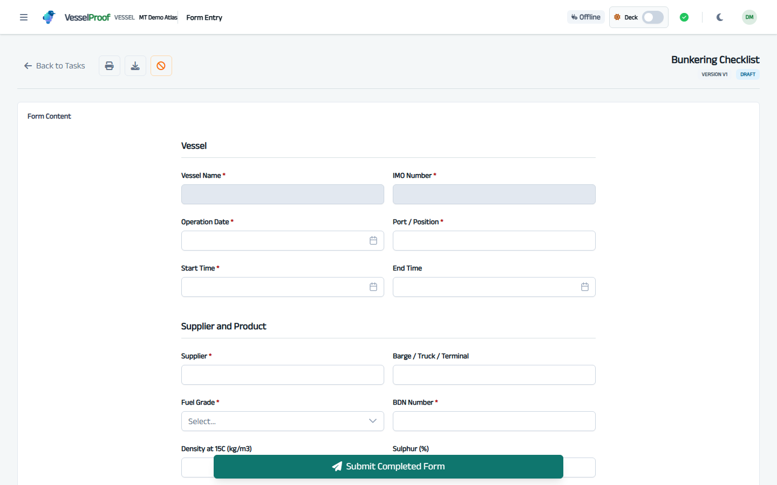Image resolution: width=777 pixels, height=485 pixels.
Task: Open the hamburger navigation menu
Action: point(24,17)
